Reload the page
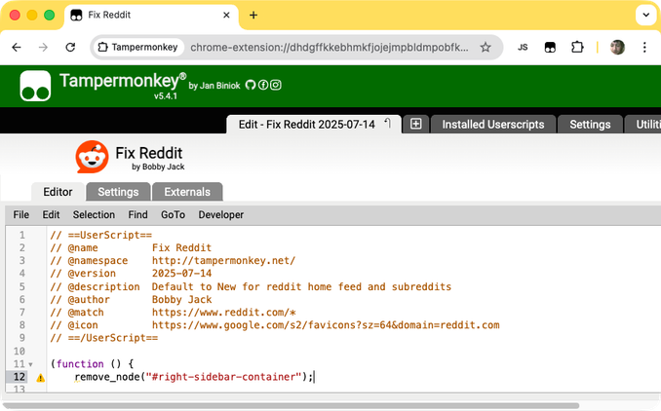 [x=70, y=47]
